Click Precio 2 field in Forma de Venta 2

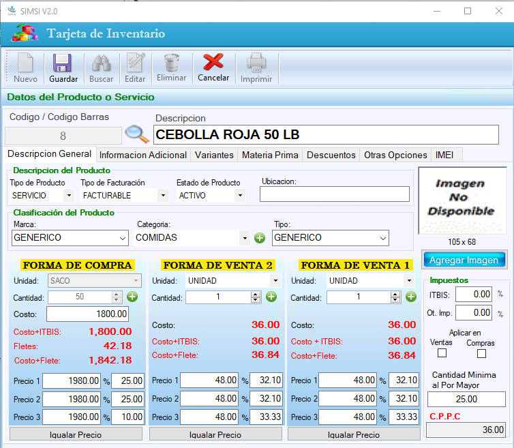pyautogui.click(x=209, y=399)
